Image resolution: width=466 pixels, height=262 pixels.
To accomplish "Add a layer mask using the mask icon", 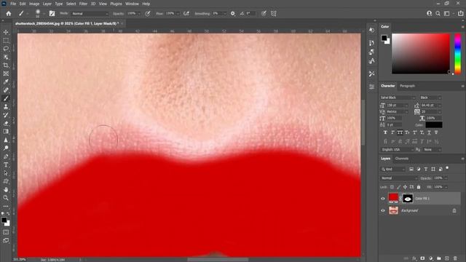I will click(422, 258).
